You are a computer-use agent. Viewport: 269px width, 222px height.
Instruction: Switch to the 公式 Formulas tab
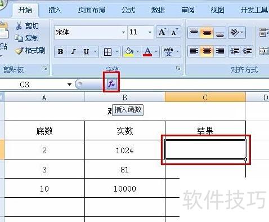pyautogui.click(x=128, y=10)
